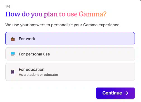This screenshot has height=102, width=141.
Task: Click the word Continue on the purple button
Action: coord(112,93)
